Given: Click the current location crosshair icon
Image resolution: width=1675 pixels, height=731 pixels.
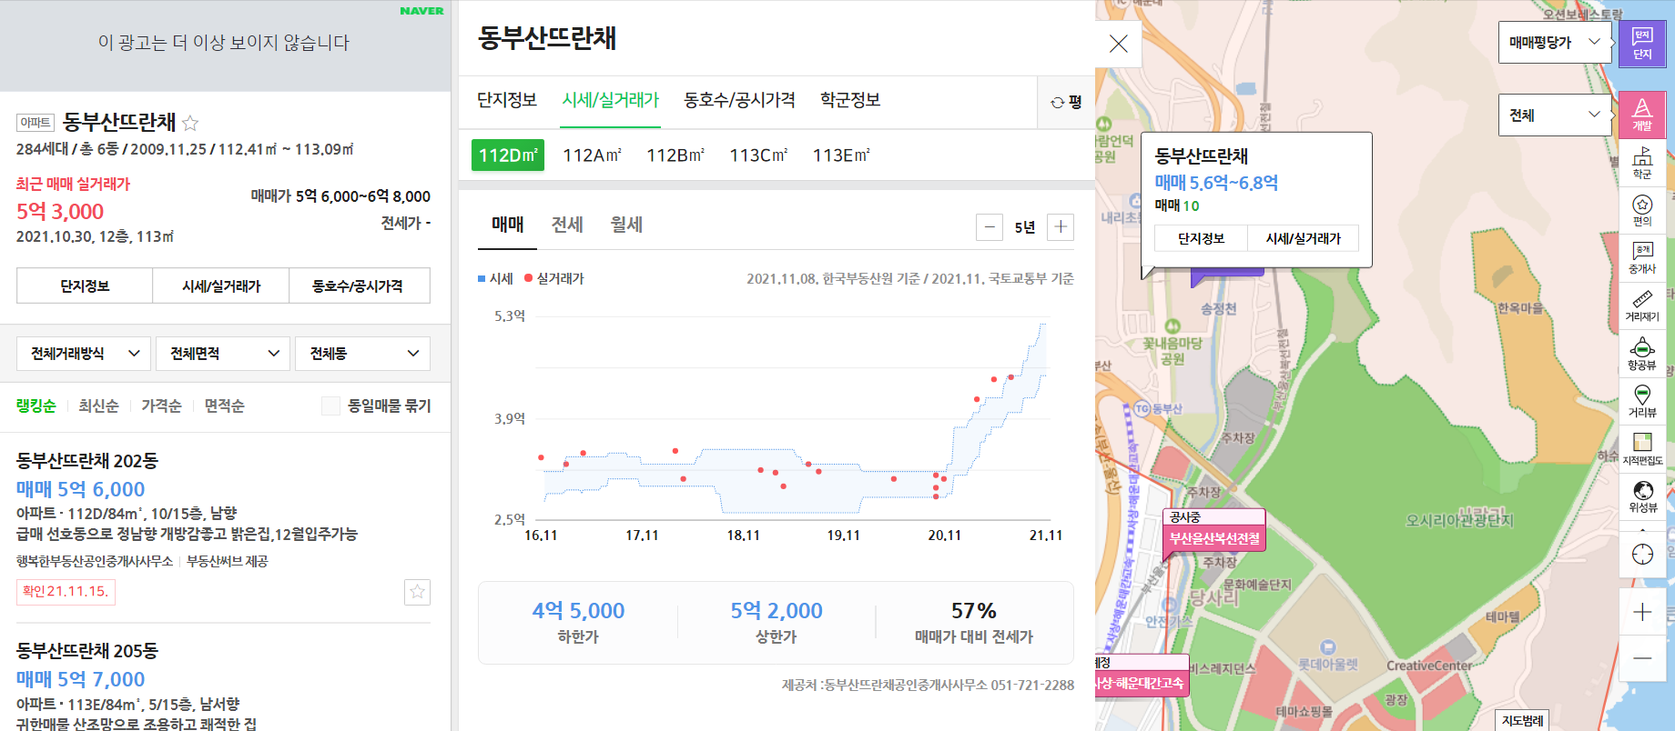Looking at the screenshot, I should [x=1642, y=554].
